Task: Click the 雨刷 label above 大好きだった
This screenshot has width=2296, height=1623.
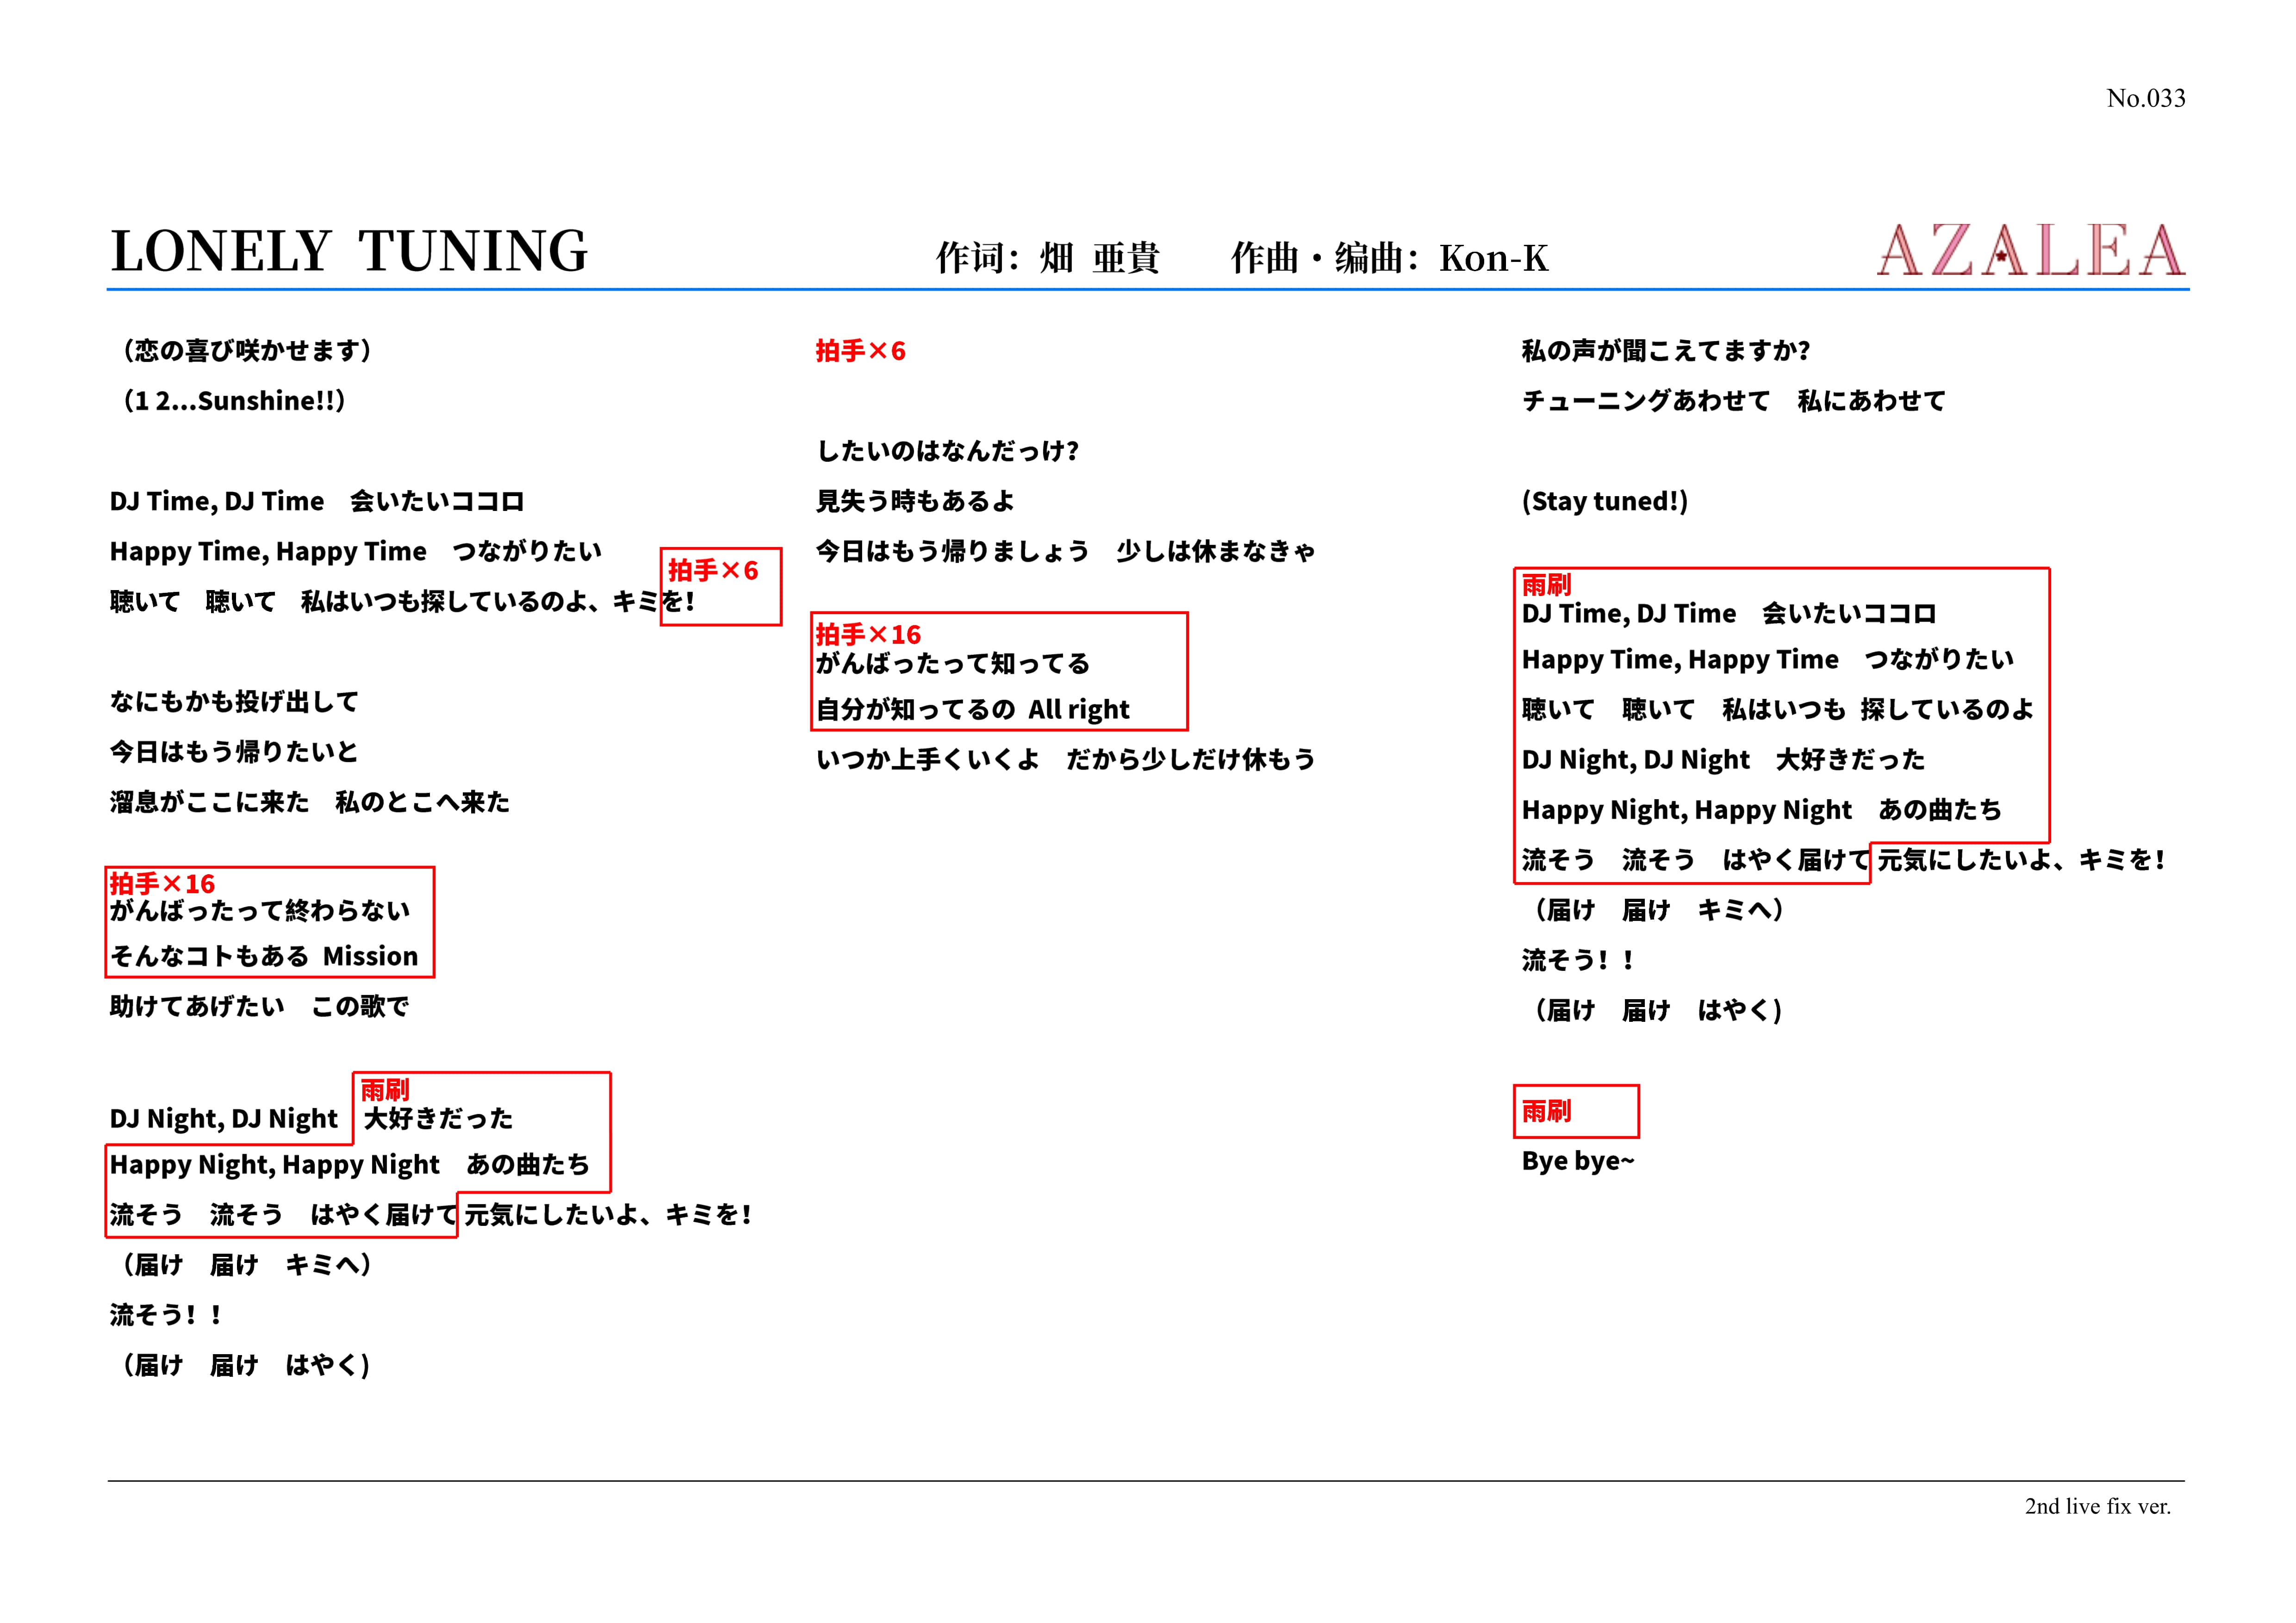Action: click(385, 1089)
